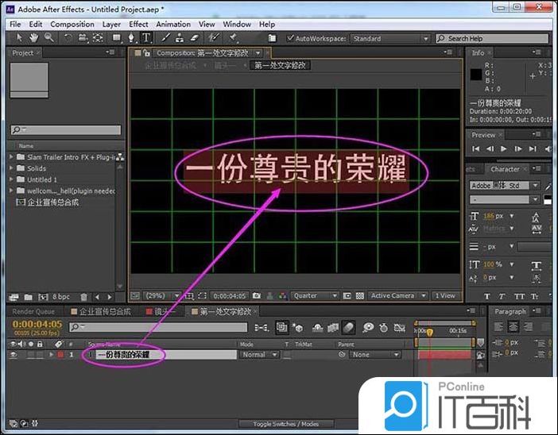
Task: Open the Composition menu
Action: 72,25
